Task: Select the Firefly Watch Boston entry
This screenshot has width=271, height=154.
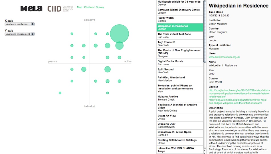Action: pos(180,19)
